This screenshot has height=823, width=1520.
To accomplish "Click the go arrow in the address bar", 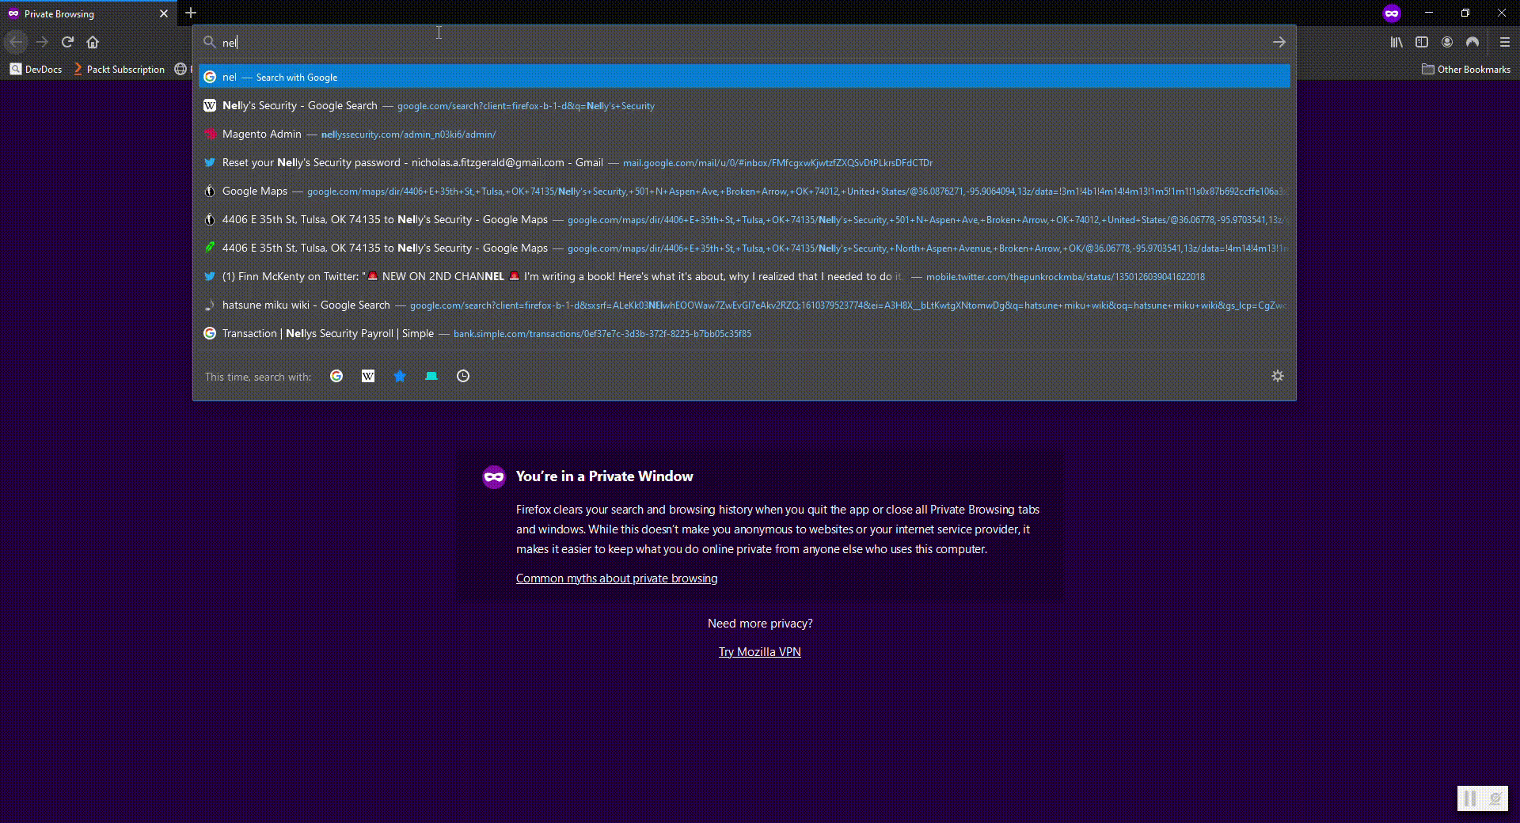I will [x=1279, y=42].
